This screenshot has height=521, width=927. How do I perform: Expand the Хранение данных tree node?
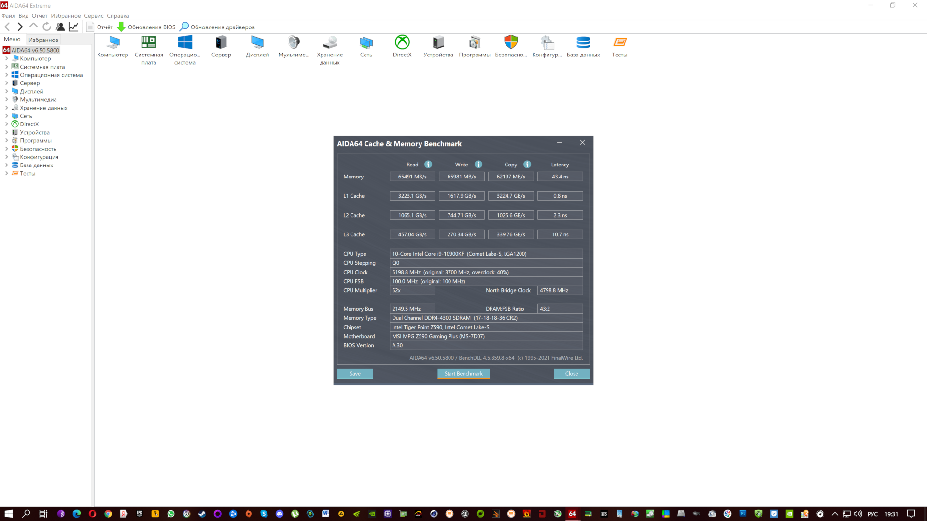pos(7,108)
